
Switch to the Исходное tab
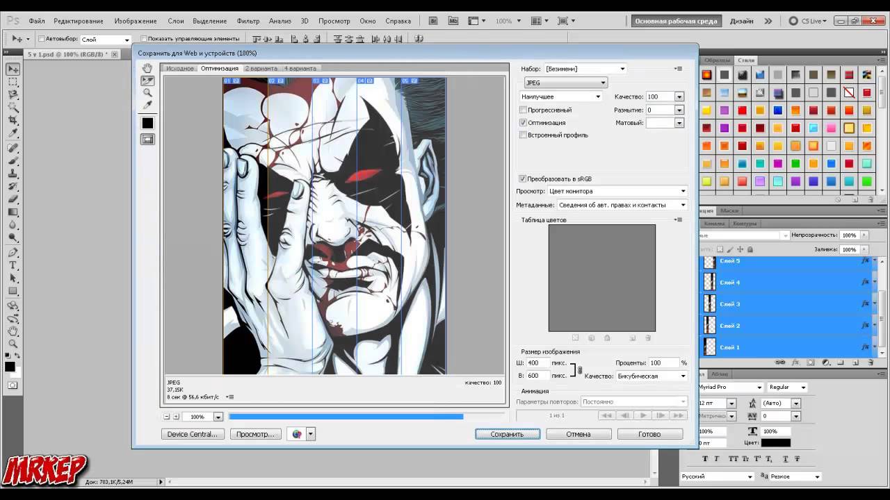coord(180,69)
